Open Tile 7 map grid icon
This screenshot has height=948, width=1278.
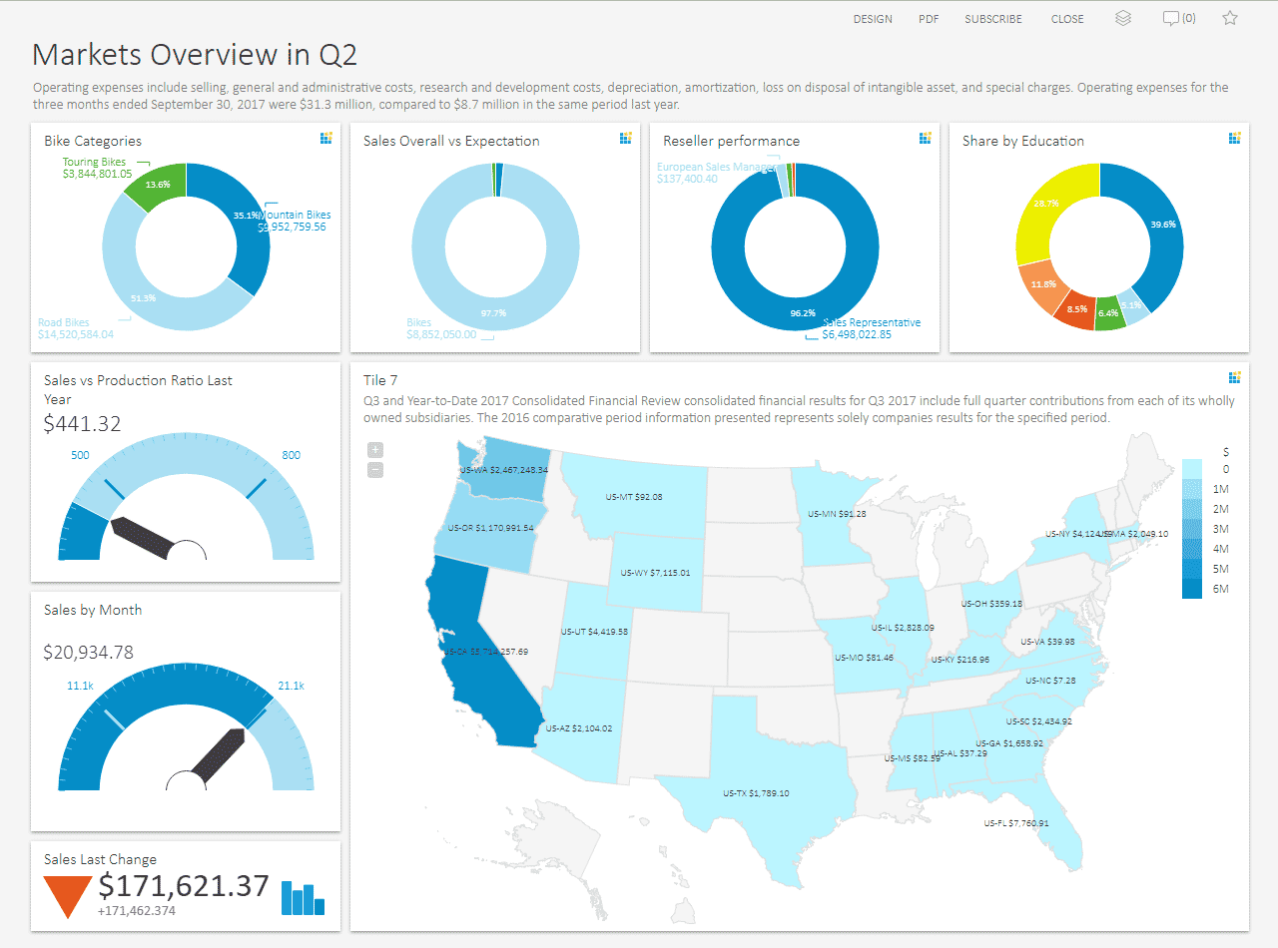(x=1234, y=377)
